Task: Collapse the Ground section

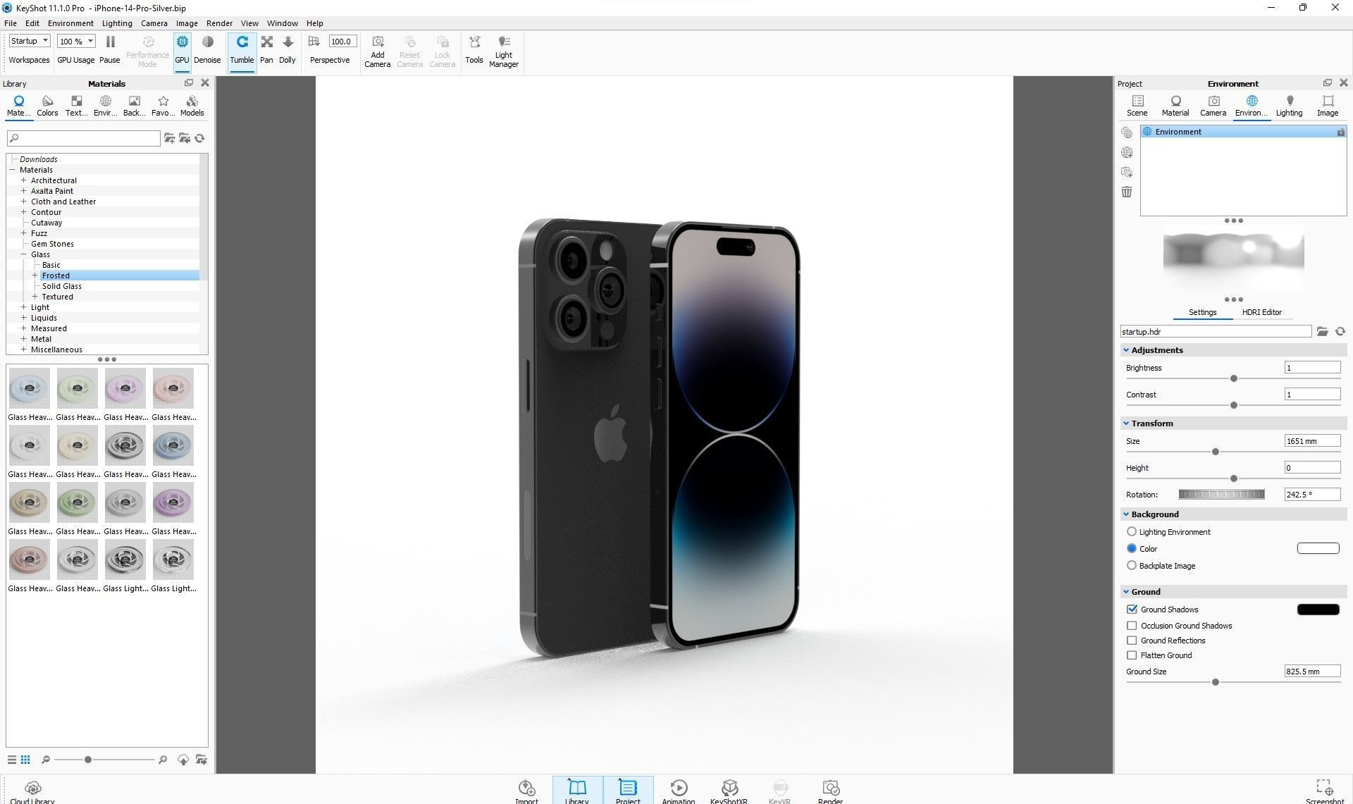Action: click(x=1126, y=592)
